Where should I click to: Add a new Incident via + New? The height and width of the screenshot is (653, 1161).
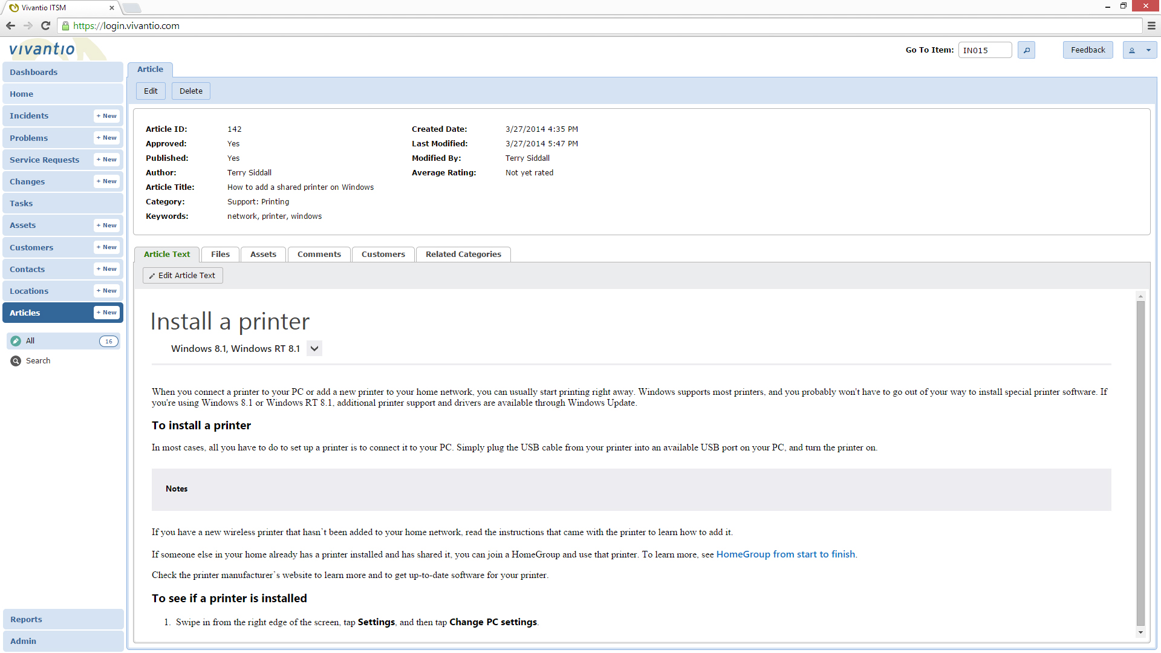tap(106, 116)
